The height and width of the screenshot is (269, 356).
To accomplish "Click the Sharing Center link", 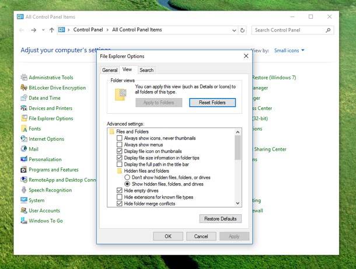I will [270, 149].
